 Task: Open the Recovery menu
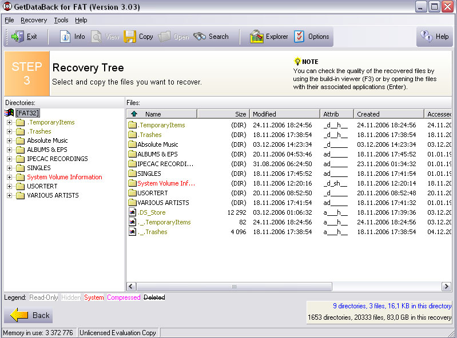34,20
